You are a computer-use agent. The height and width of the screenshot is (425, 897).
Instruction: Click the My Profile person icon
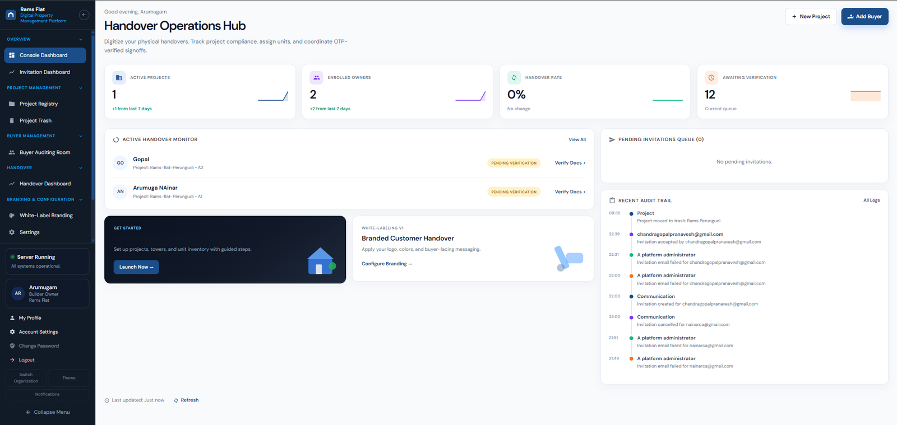[12, 318]
